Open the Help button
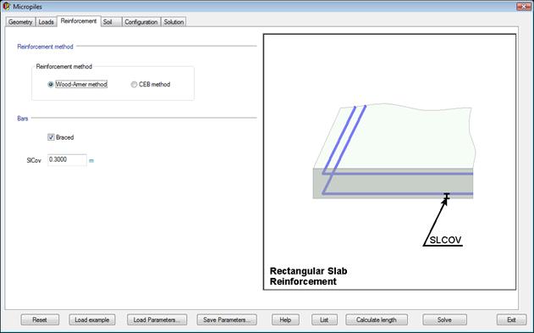The image size is (534, 333). (285, 319)
